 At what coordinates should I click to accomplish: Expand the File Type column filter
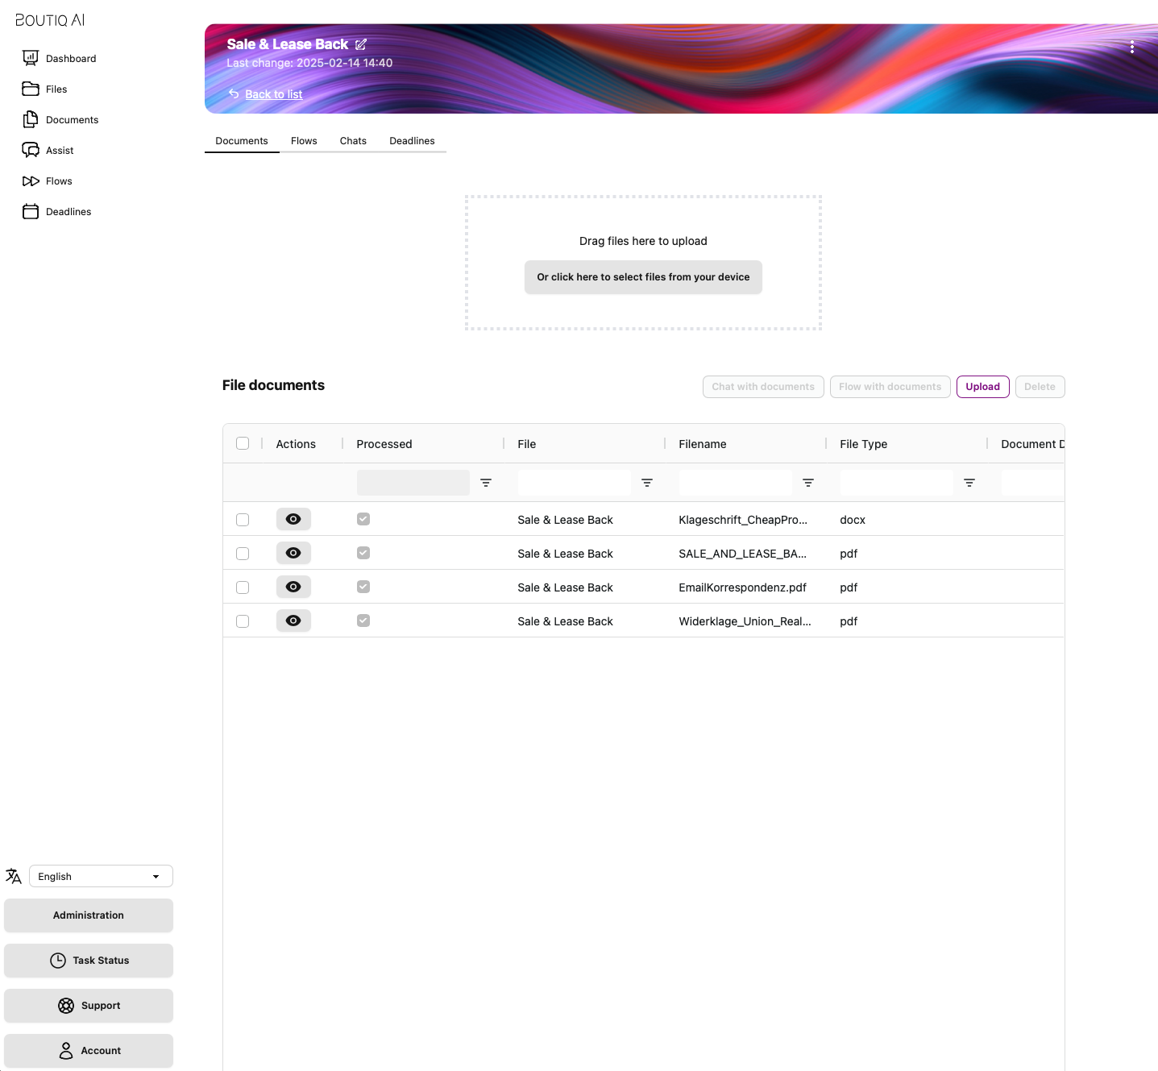click(969, 483)
